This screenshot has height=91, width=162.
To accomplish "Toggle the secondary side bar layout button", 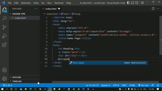I will click(137, 3).
